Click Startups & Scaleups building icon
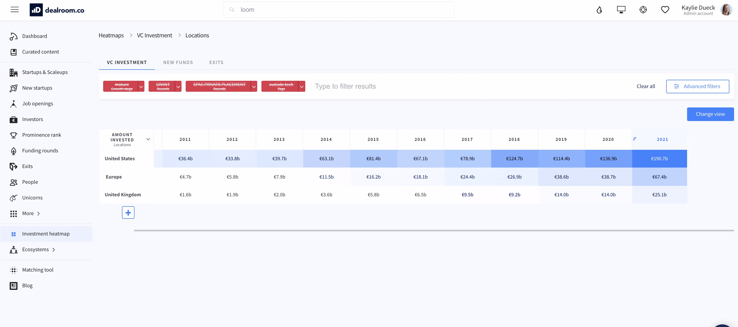The image size is (738, 327). coord(14,72)
